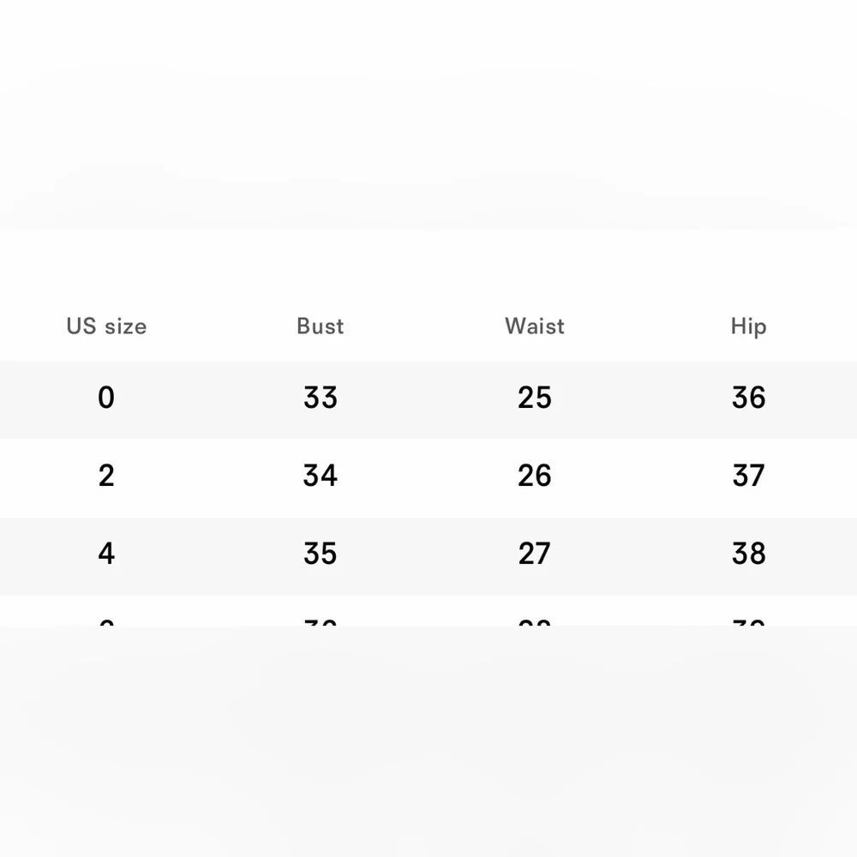Click cut-off waist value below 27

tap(535, 622)
